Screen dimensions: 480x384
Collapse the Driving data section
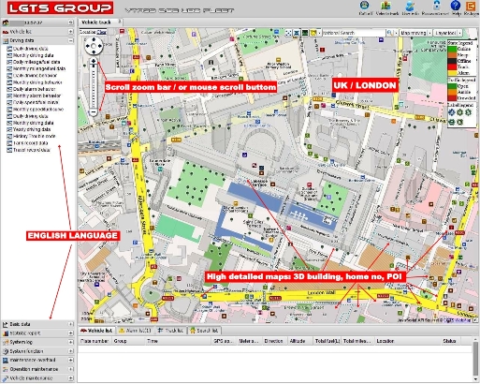tap(71, 40)
